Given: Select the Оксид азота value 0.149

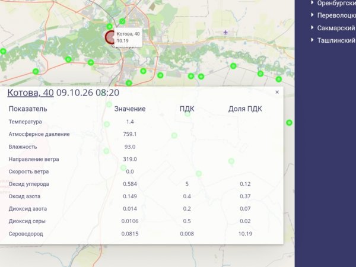Looking at the screenshot, I should [130, 196].
